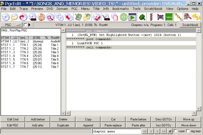Enable the 'reg expr' search checkbox
Viewport: 203px width, 135px height.
(x=188, y=131)
